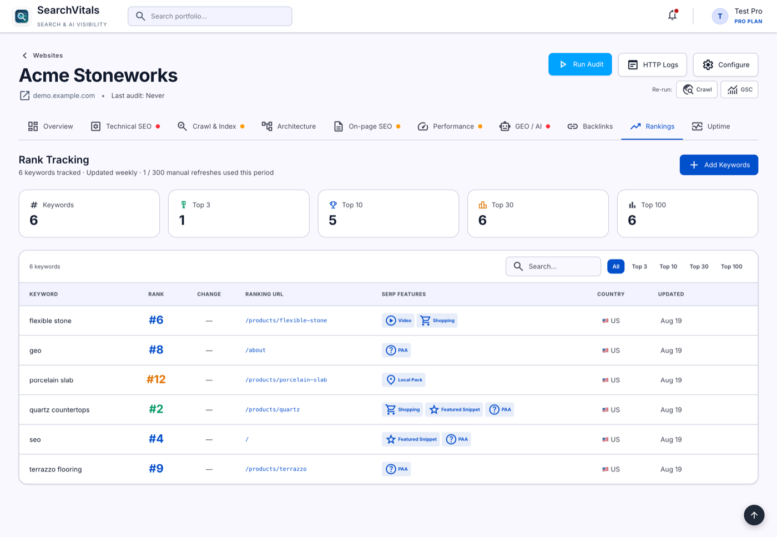Open /products/terrazzo ranking URL

click(276, 469)
